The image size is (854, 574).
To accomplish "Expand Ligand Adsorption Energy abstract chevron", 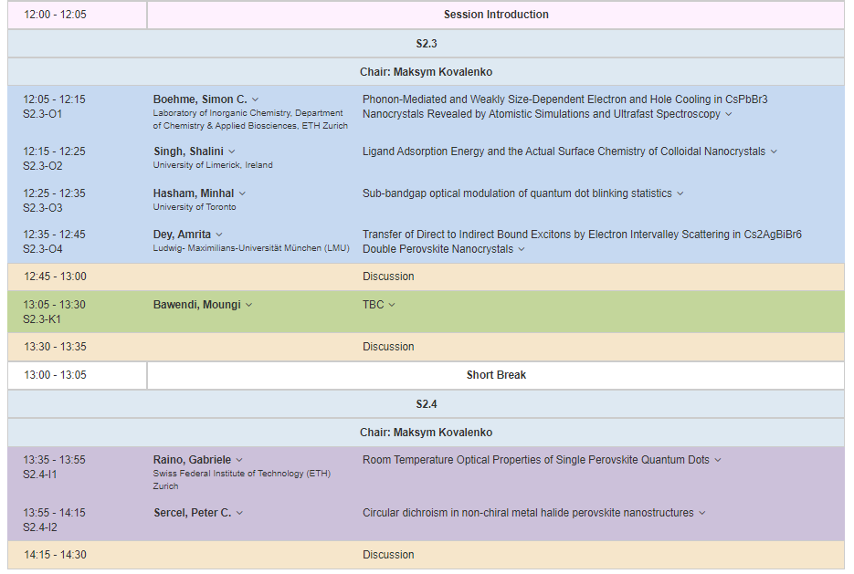I will click(774, 151).
